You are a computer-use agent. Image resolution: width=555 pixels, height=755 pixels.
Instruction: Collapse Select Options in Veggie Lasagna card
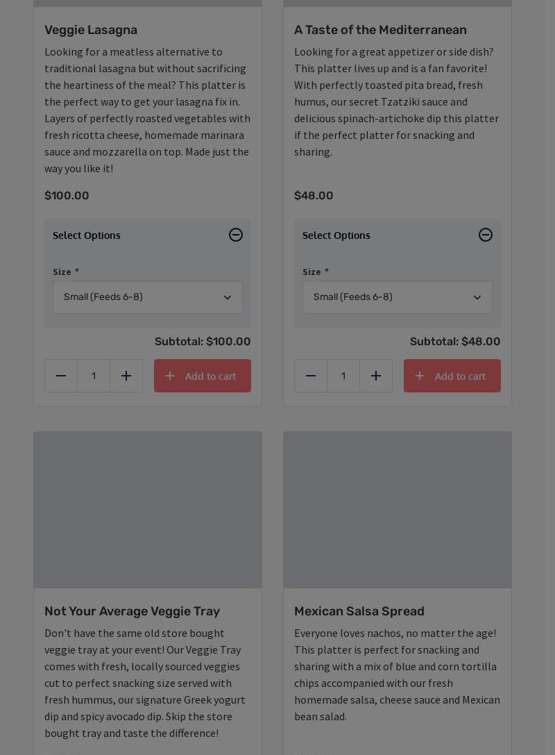(236, 235)
